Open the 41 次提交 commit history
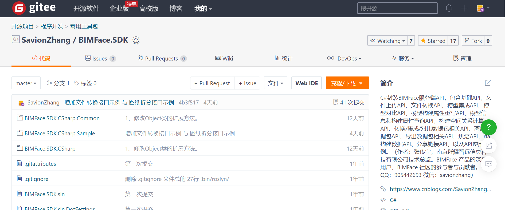 click(x=349, y=102)
